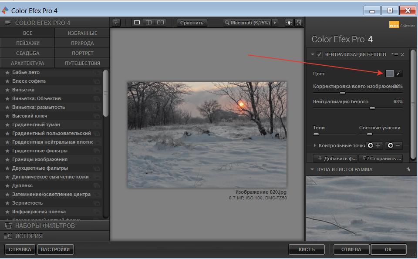Switch to side-by-side preview view

click(x=160, y=23)
